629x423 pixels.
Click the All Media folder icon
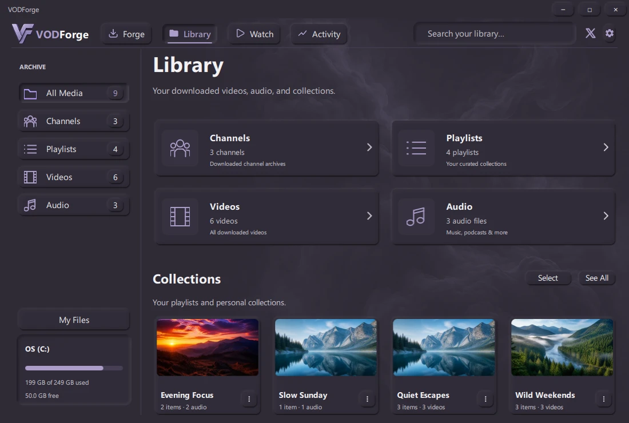point(30,94)
